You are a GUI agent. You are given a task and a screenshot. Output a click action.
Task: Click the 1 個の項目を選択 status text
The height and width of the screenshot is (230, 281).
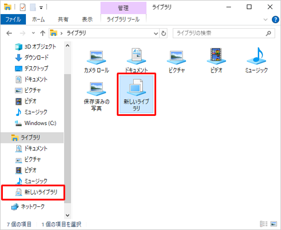tap(61, 224)
